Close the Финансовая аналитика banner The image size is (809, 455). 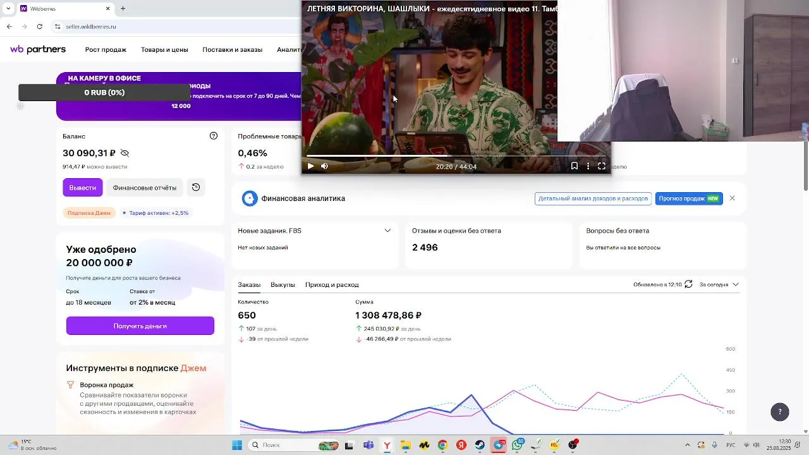point(733,198)
